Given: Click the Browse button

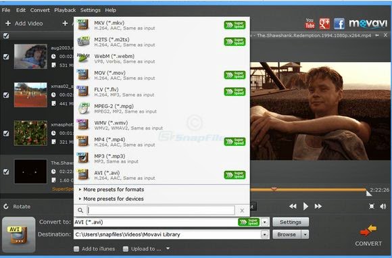Looking at the screenshot, I should point(287,234).
